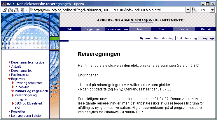This screenshot has height=120, width=217.
Task: Open the Prosjekter sidebar link
Action: (18, 112)
